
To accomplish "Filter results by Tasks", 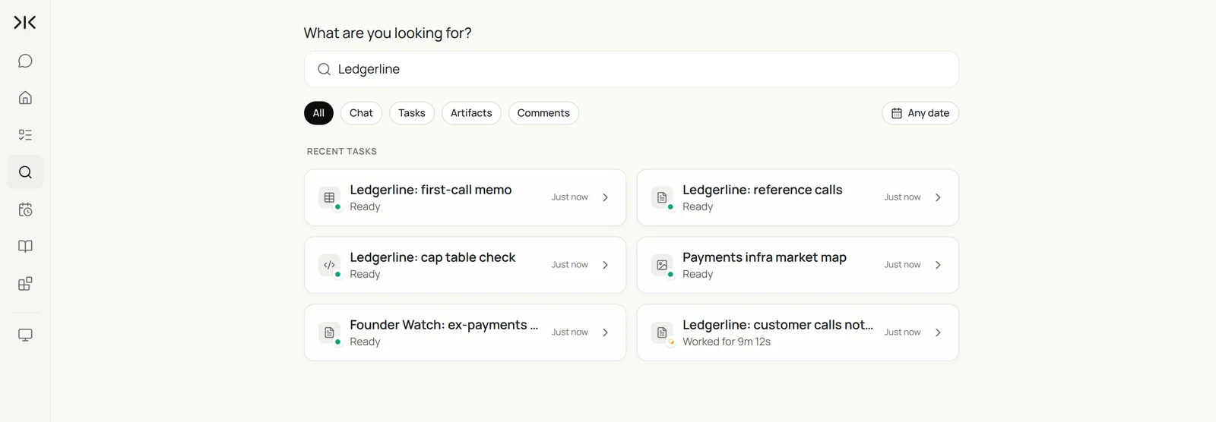I will [x=412, y=113].
